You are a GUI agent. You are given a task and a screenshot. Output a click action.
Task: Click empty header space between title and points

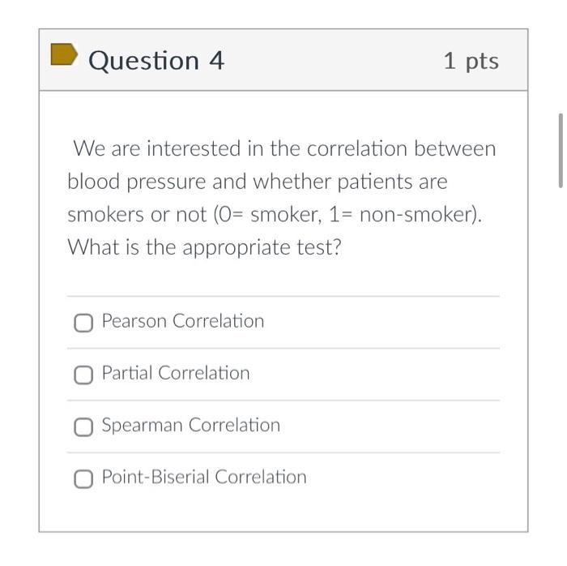click(332, 61)
